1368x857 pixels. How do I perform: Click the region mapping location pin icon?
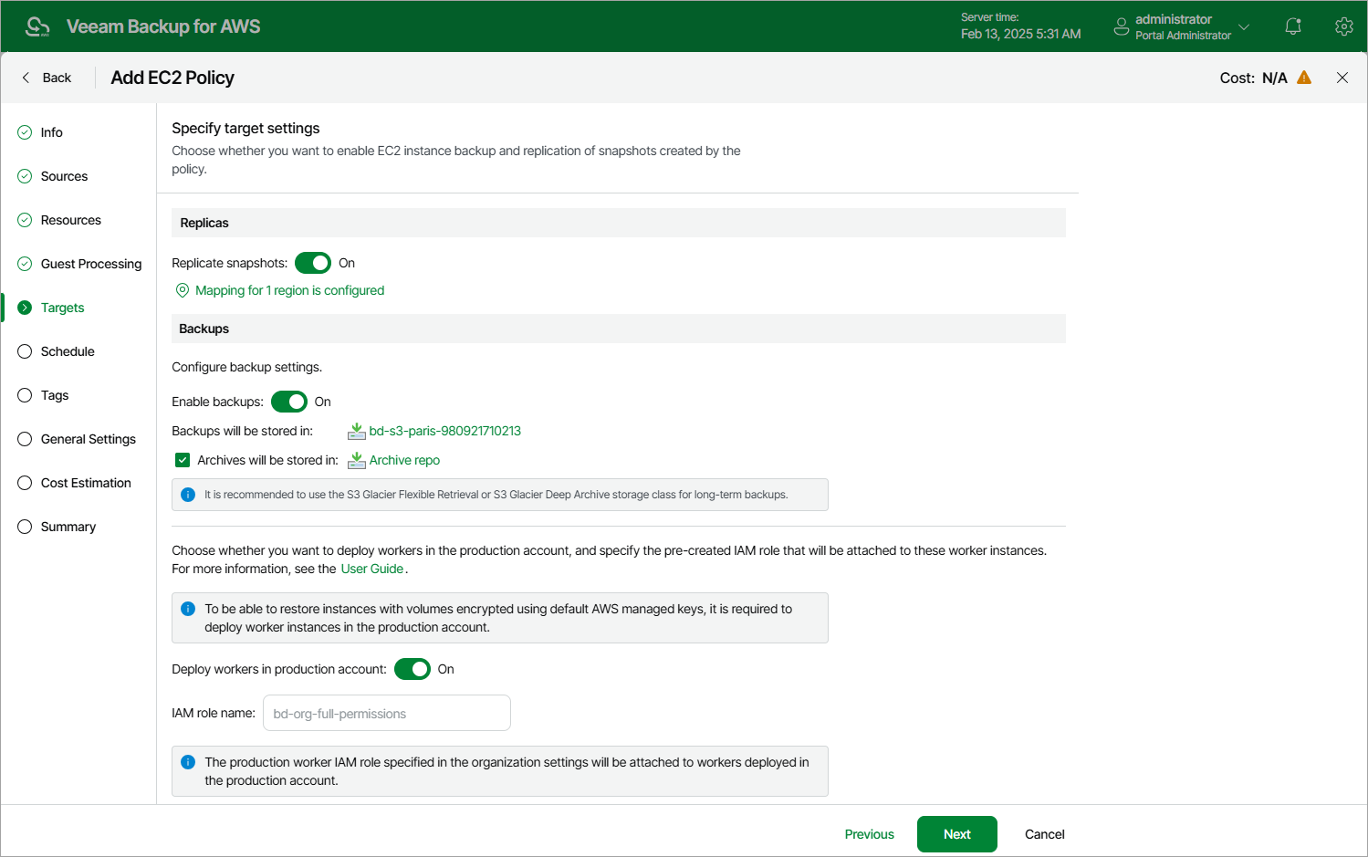click(x=183, y=290)
